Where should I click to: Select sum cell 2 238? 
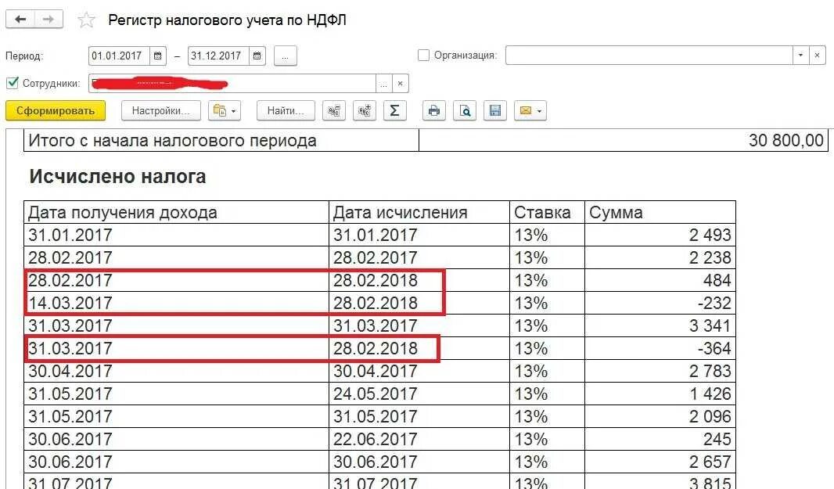660,257
